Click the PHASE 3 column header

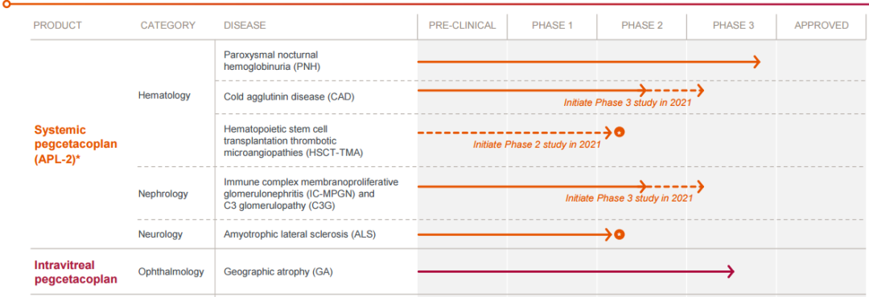coord(732,26)
